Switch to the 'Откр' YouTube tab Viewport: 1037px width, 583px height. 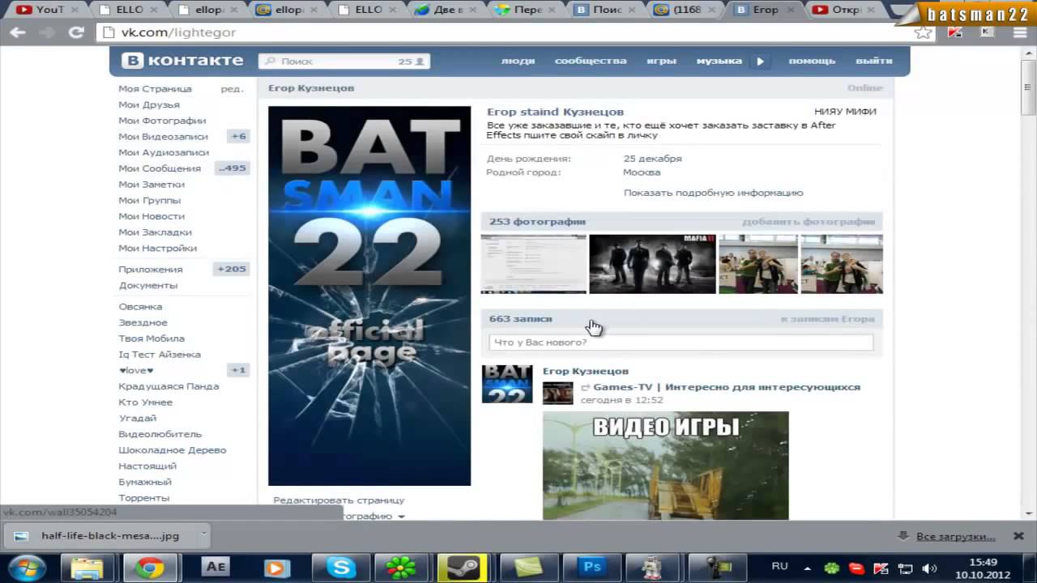click(x=845, y=11)
